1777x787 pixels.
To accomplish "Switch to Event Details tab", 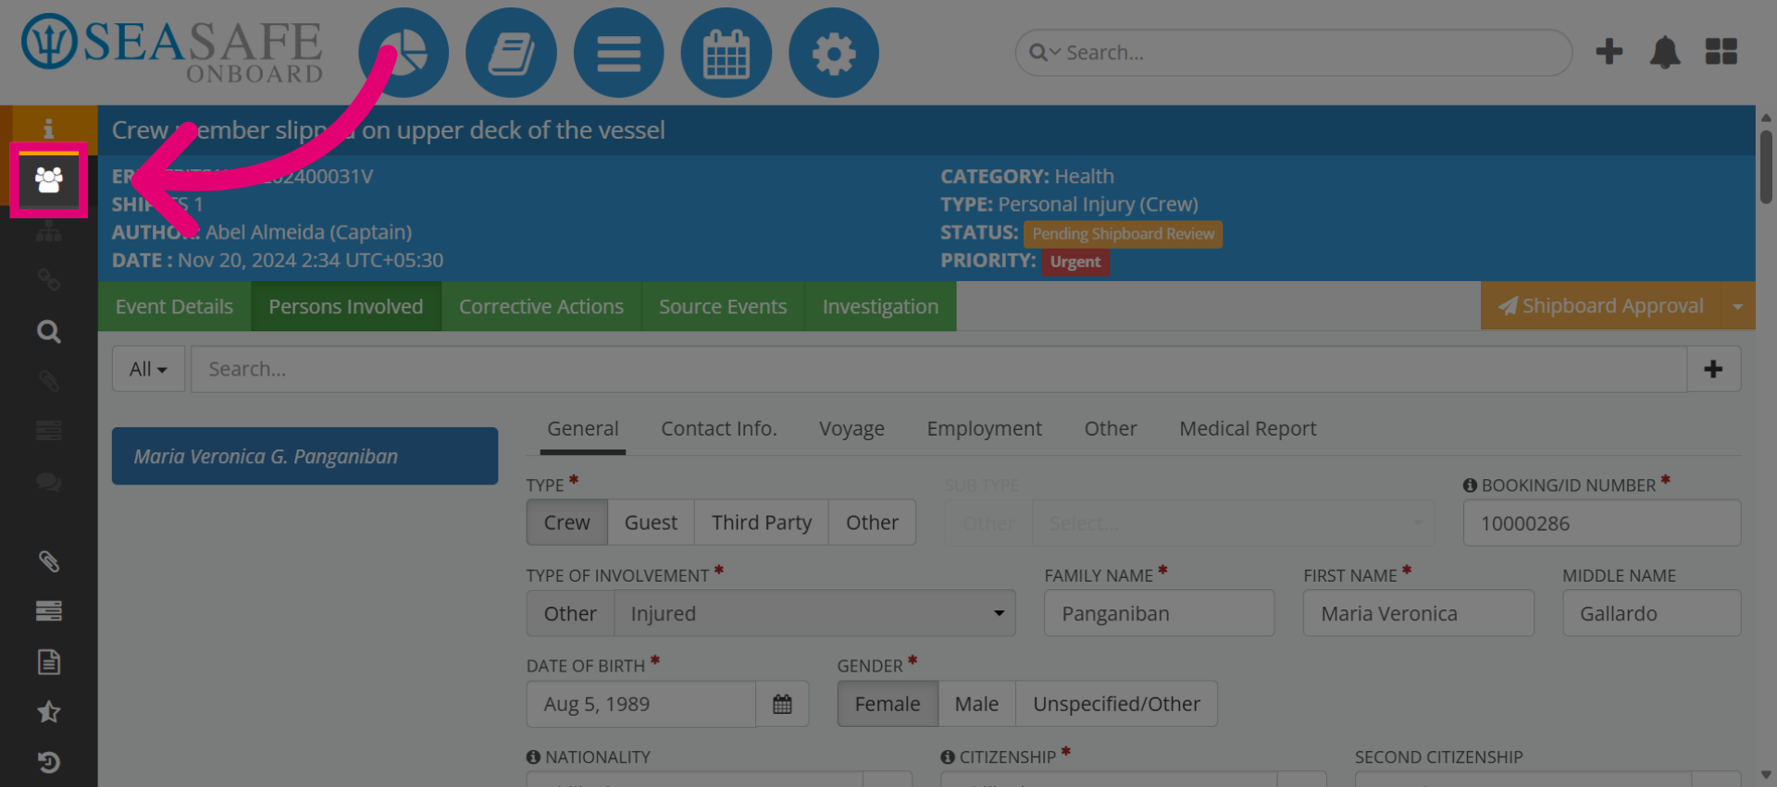I will (x=174, y=306).
